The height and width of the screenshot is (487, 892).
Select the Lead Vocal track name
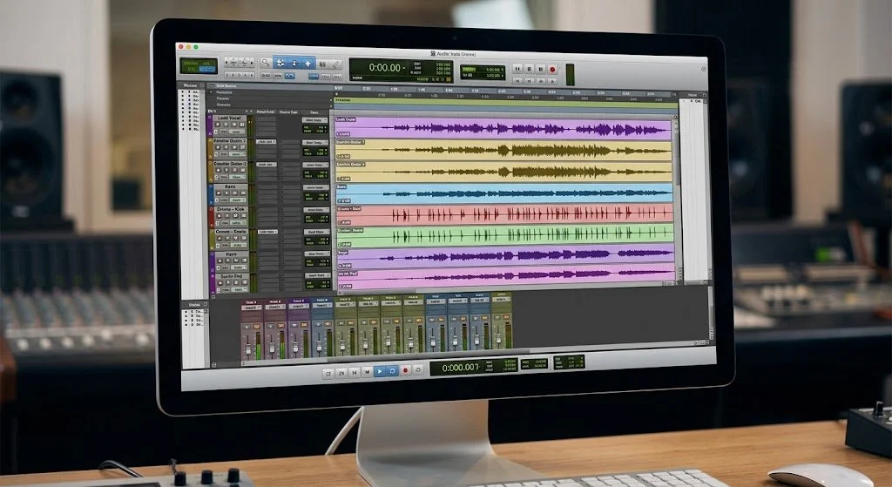coord(229,118)
